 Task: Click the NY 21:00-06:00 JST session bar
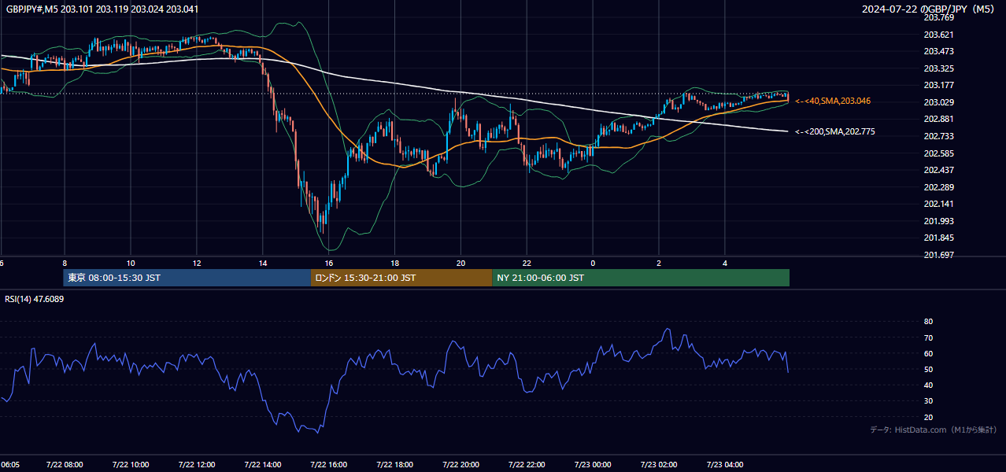pyautogui.click(x=641, y=278)
